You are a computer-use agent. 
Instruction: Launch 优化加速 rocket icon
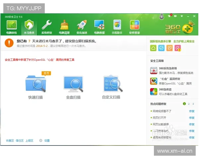82,25
